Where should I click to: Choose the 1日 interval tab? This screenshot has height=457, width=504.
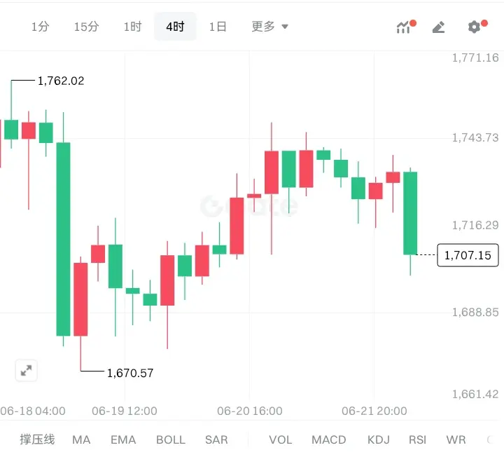[x=218, y=27]
